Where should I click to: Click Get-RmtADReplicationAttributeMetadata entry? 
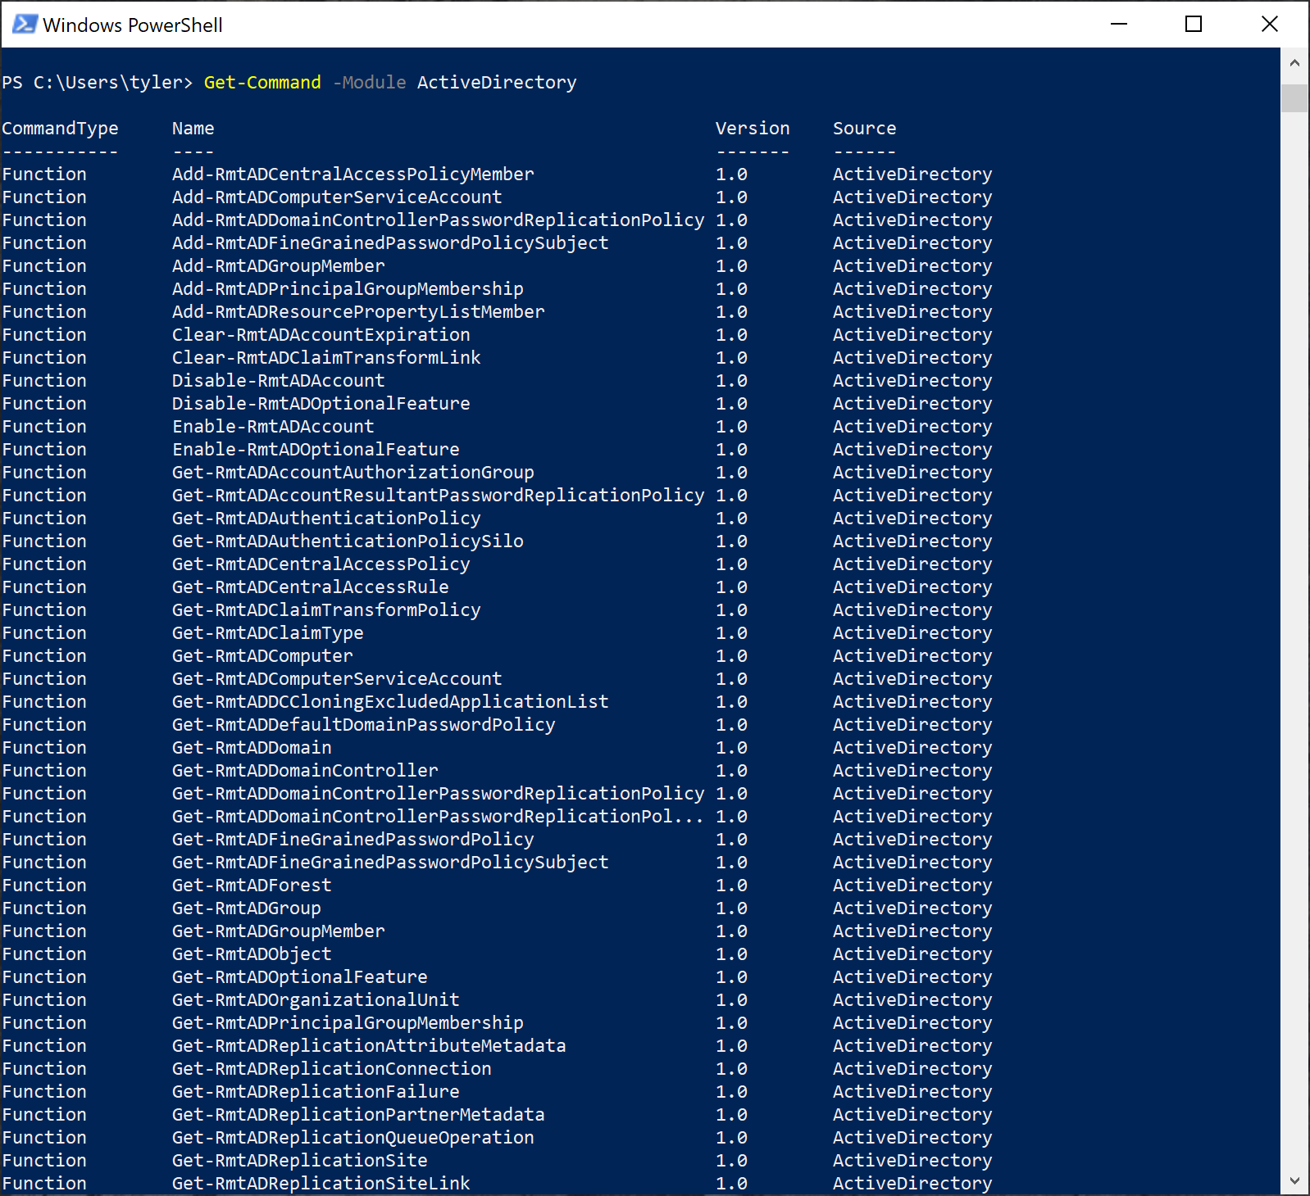(369, 1046)
